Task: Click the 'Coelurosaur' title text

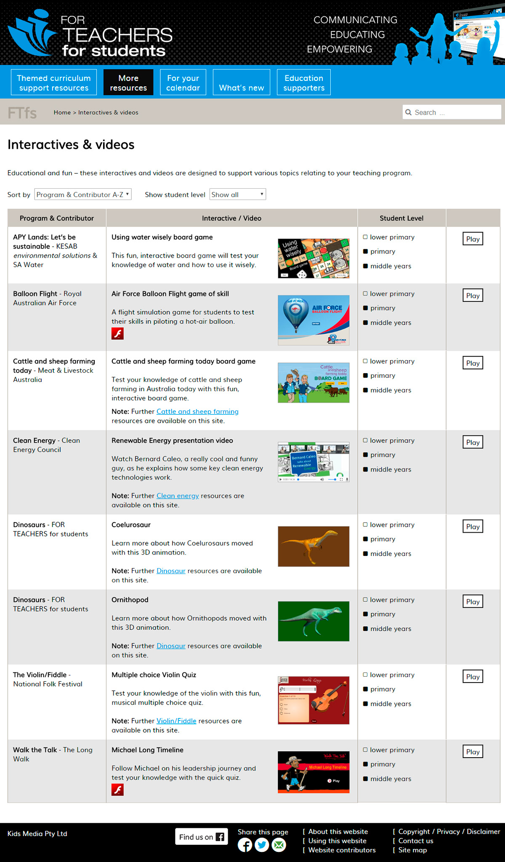Action: click(131, 525)
